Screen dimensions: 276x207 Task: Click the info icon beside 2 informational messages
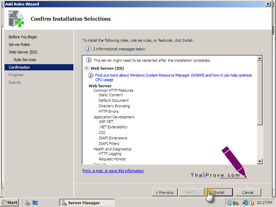88,49
